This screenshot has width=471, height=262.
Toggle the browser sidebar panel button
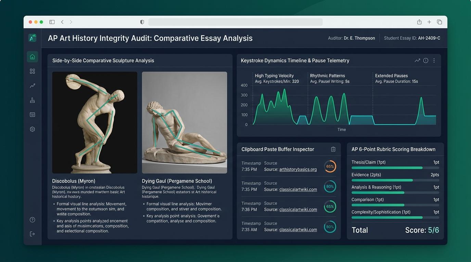[x=52, y=22]
